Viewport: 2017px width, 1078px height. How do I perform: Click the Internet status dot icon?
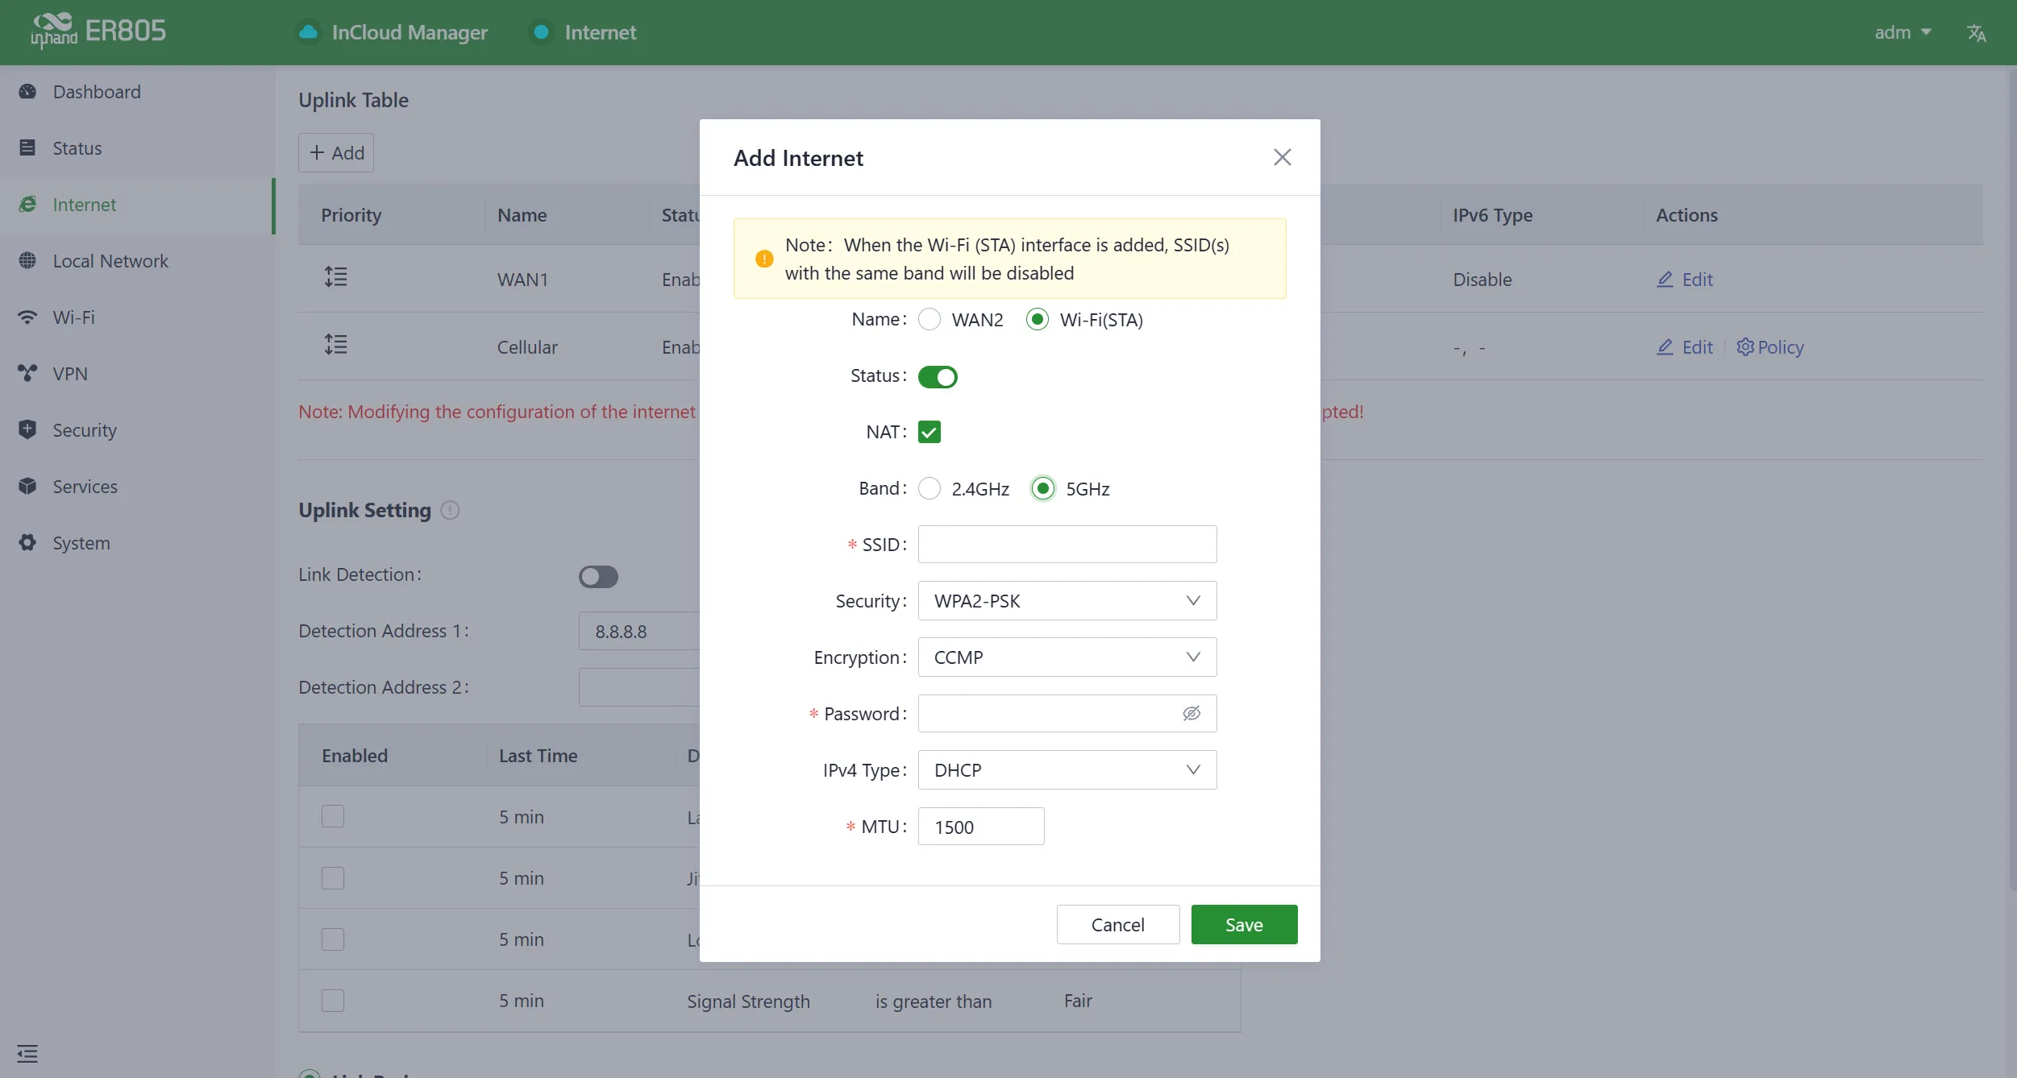click(542, 32)
